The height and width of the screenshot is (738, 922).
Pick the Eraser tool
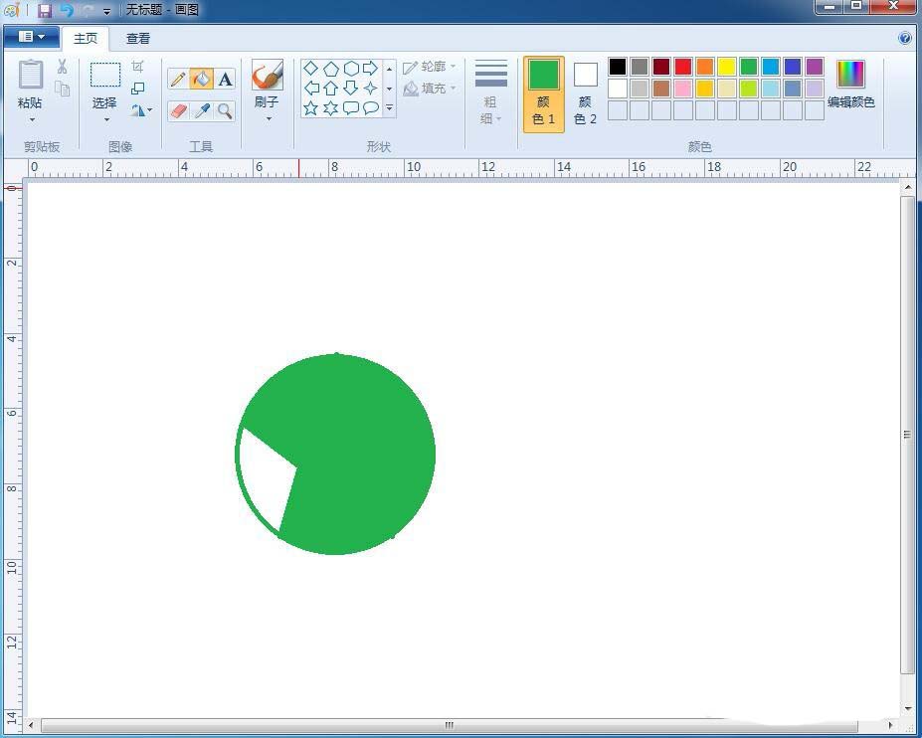(178, 110)
